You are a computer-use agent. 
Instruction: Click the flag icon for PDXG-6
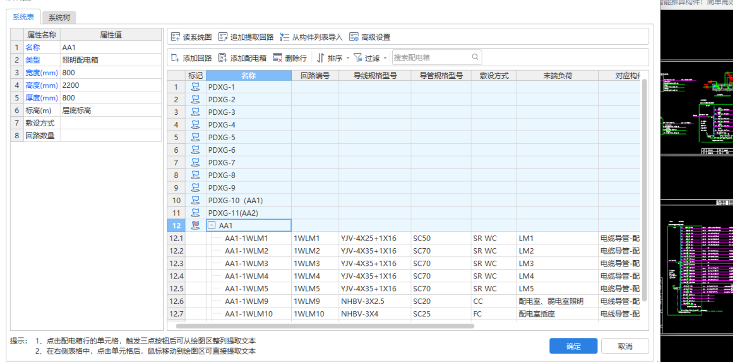coord(195,150)
